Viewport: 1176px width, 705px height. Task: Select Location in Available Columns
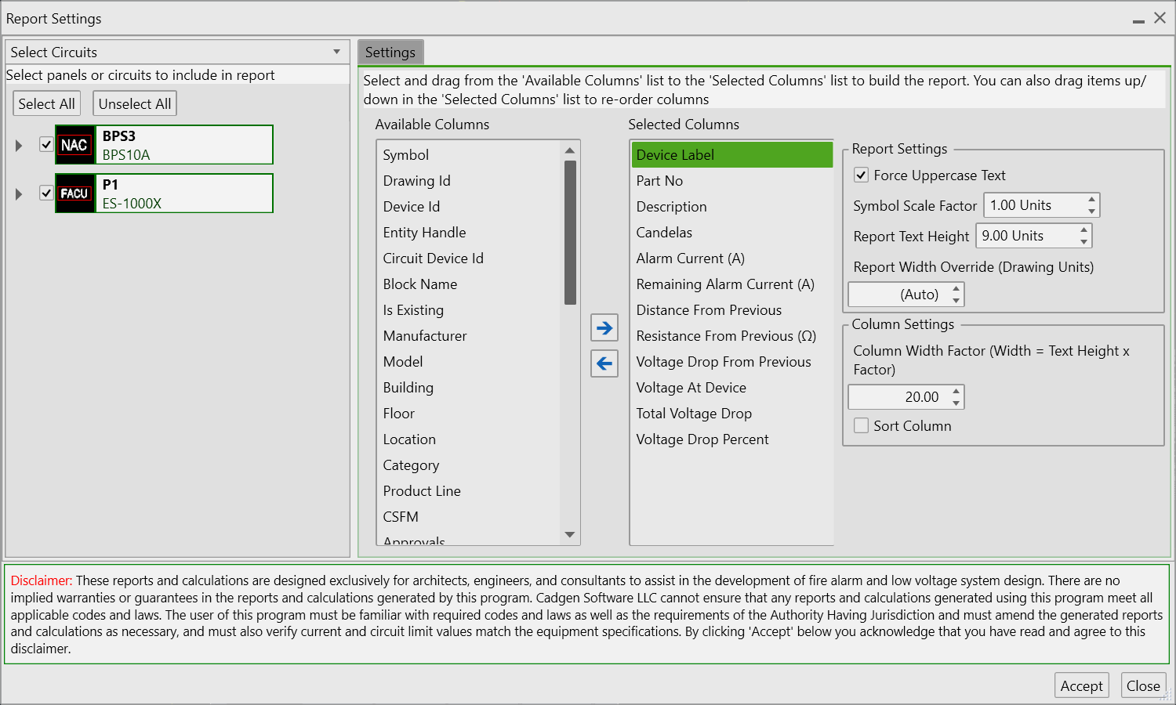(x=470, y=439)
